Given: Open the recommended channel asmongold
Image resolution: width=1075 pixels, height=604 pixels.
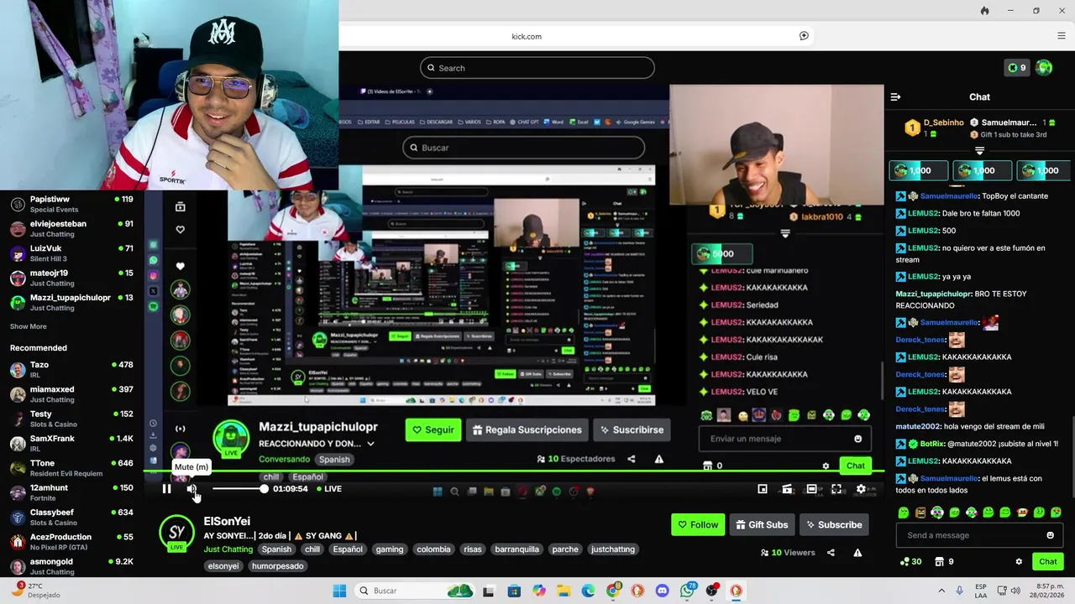Looking at the screenshot, I should (x=71, y=566).
